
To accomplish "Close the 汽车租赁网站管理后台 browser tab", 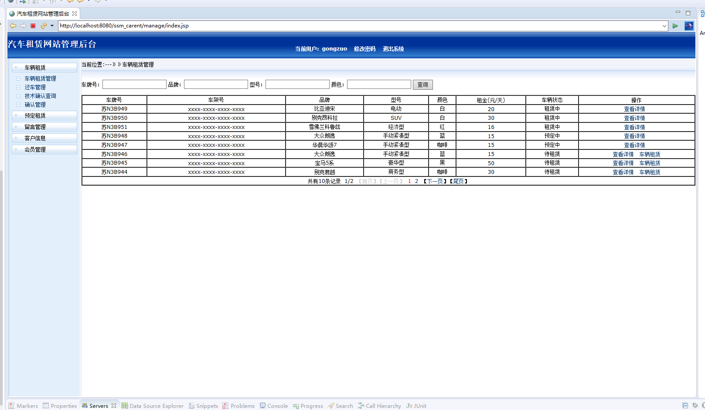I will pos(75,14).
